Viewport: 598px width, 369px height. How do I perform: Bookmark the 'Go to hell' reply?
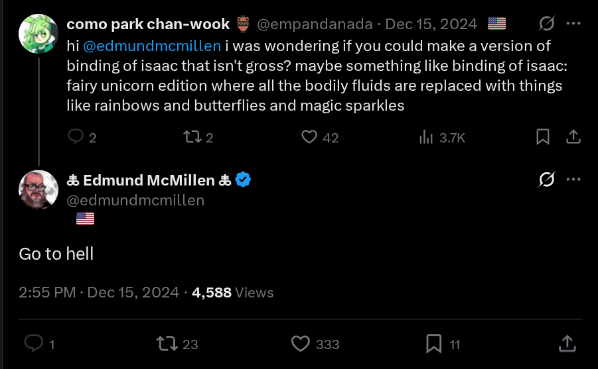tap(434, 343)
